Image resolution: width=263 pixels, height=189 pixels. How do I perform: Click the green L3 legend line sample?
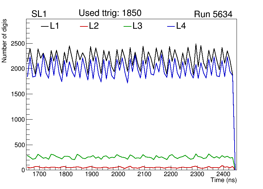(127, 27)
